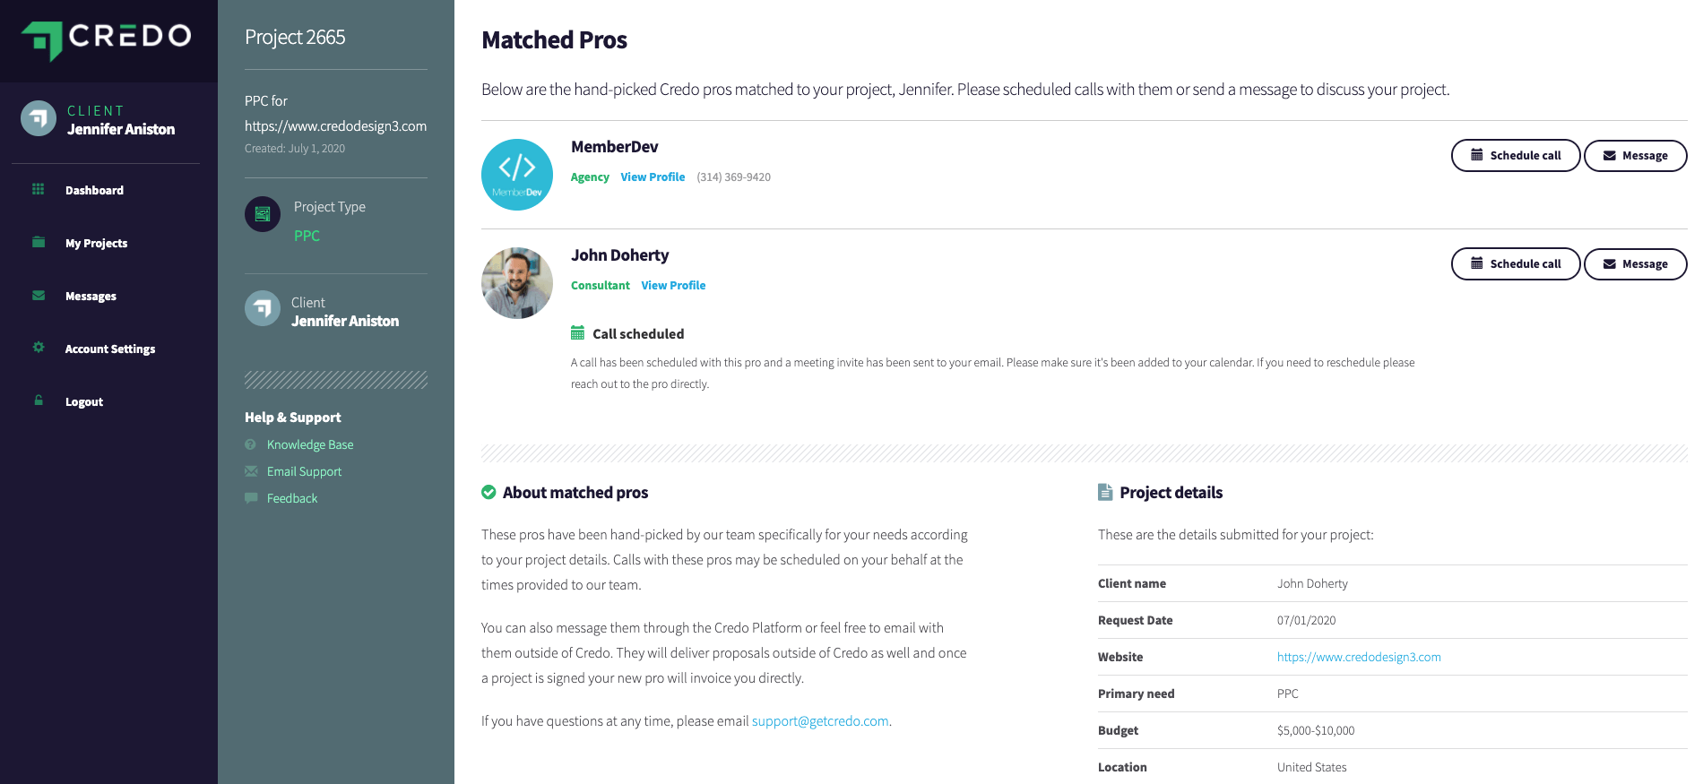Click the My Projects folder icon
Viewport: 1703px width, 784px height.
coord(39,242)
